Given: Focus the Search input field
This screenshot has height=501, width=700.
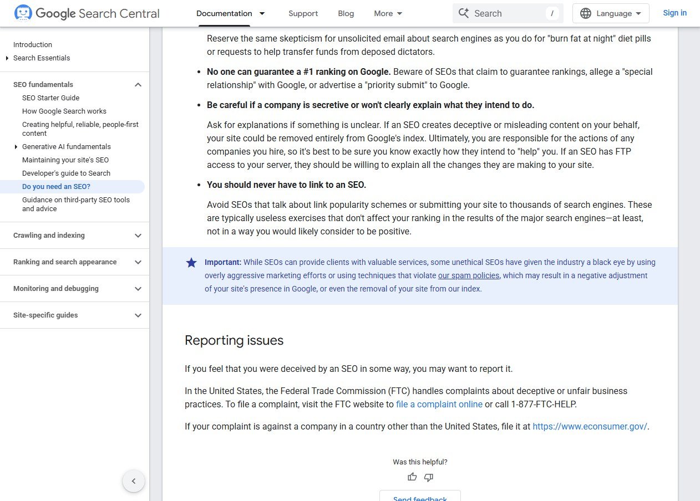Looking at the screenshot, I should click(x=508, y=13).
